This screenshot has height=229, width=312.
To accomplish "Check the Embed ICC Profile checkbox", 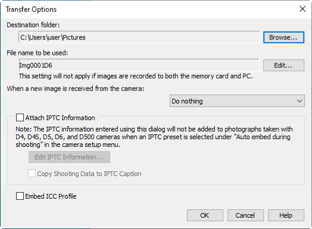I will click(x=20, y=196).
